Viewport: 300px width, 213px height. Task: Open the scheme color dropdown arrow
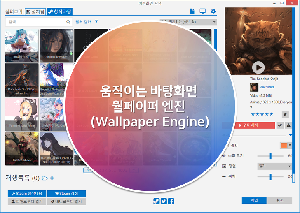click(x=290, y=145)
